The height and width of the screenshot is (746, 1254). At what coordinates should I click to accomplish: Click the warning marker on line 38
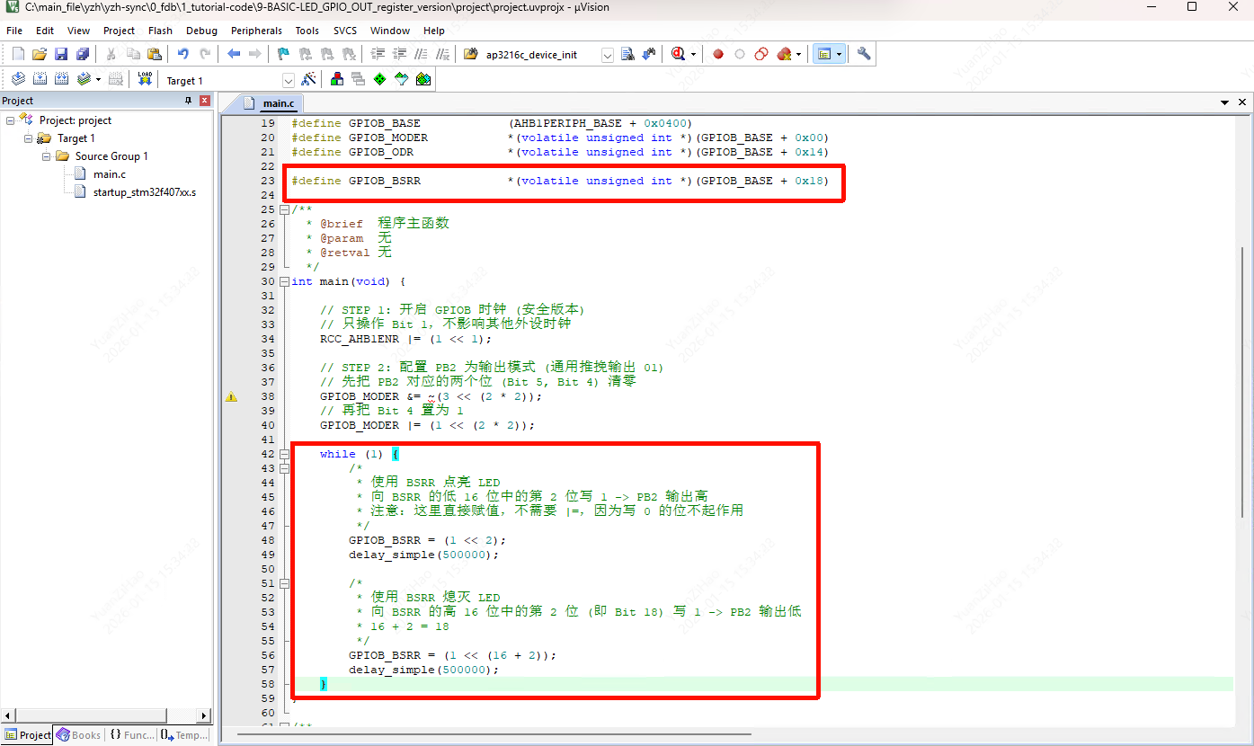231,396
